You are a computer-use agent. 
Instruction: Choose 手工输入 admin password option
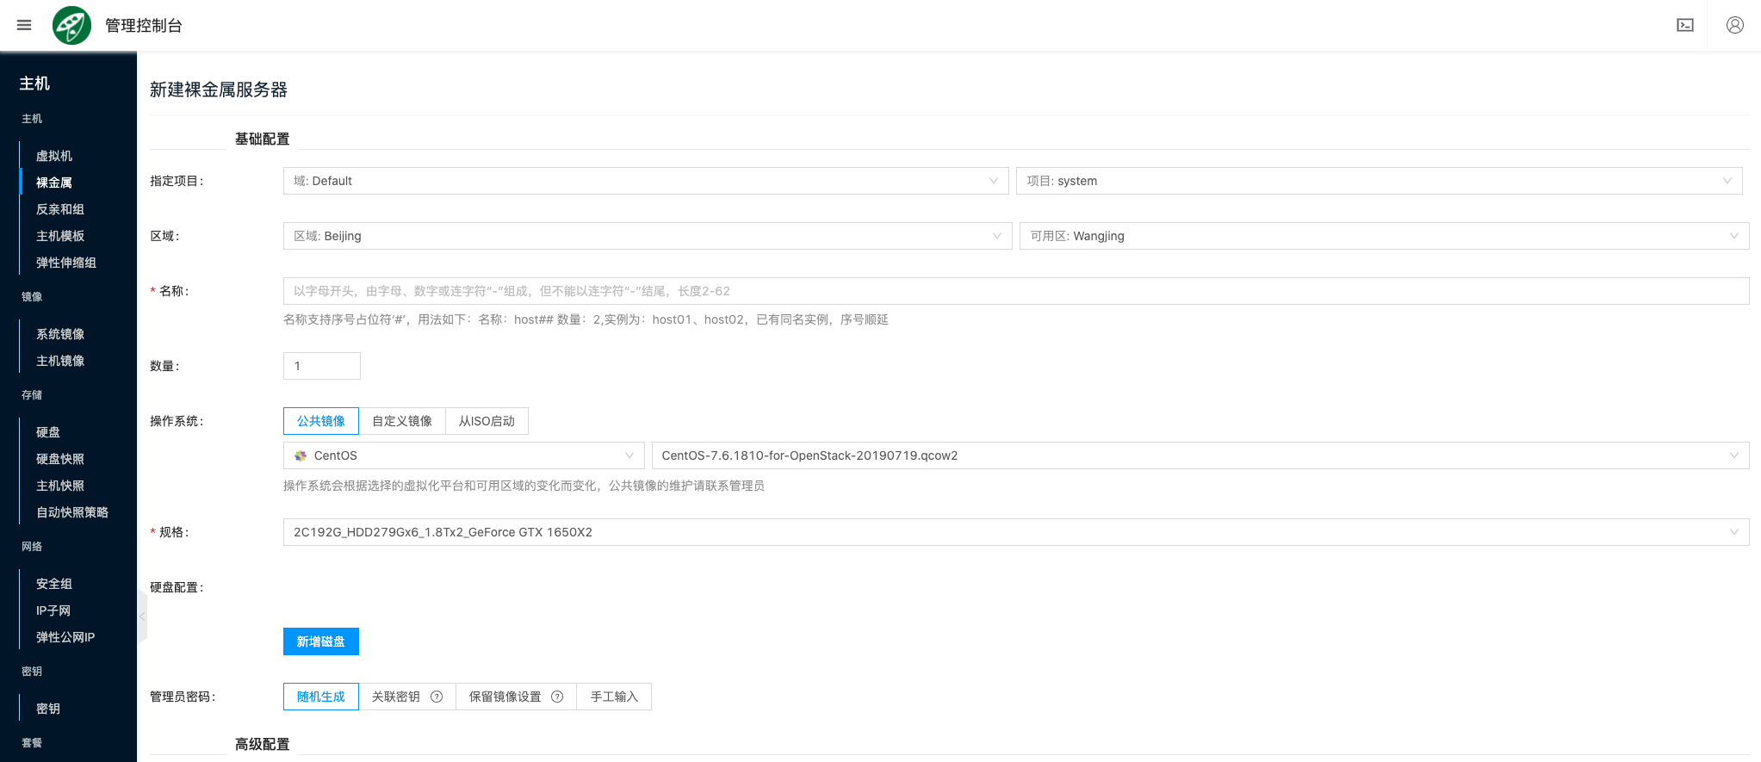614,697
